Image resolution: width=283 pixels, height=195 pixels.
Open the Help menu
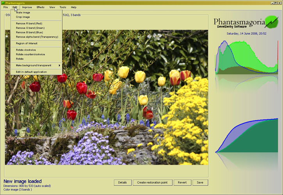coord(73,7)
